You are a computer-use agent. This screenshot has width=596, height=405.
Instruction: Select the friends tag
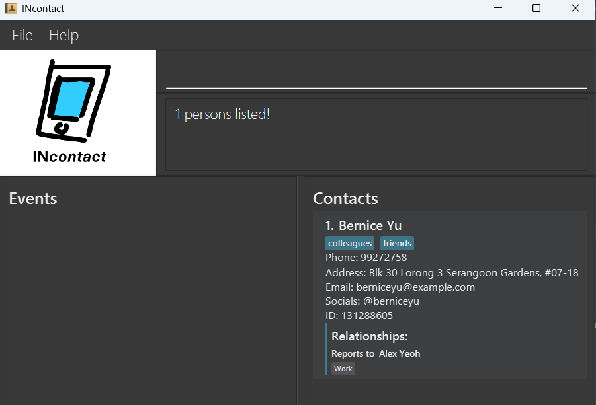pos(397,244)
